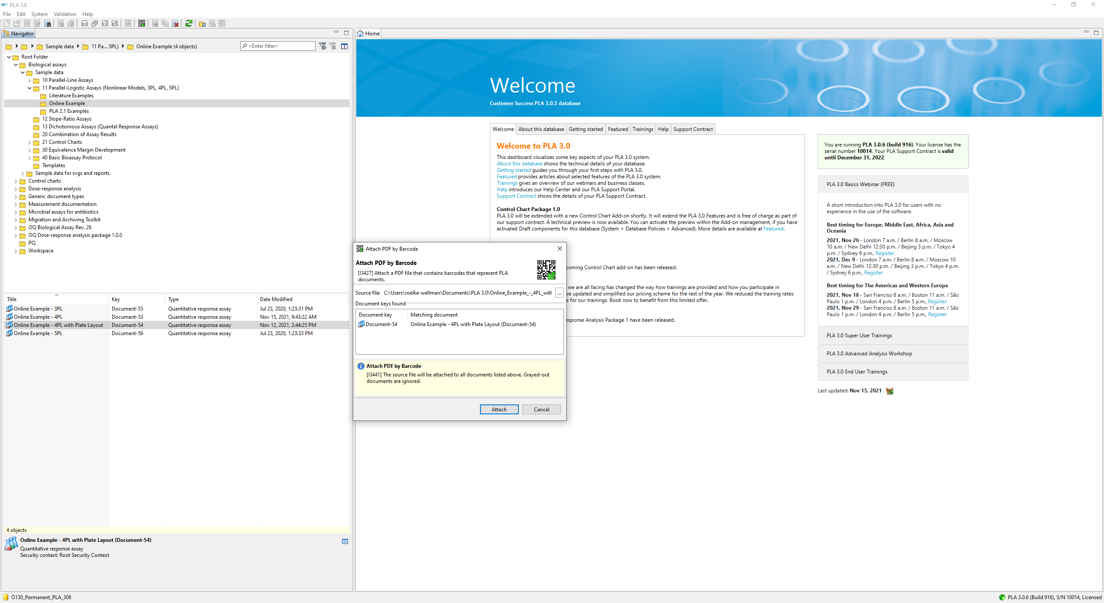The height and width of the screenshot is (603, 1104).
Task: Click the Document-53 key cell
Action: click(x=127, y=317)
